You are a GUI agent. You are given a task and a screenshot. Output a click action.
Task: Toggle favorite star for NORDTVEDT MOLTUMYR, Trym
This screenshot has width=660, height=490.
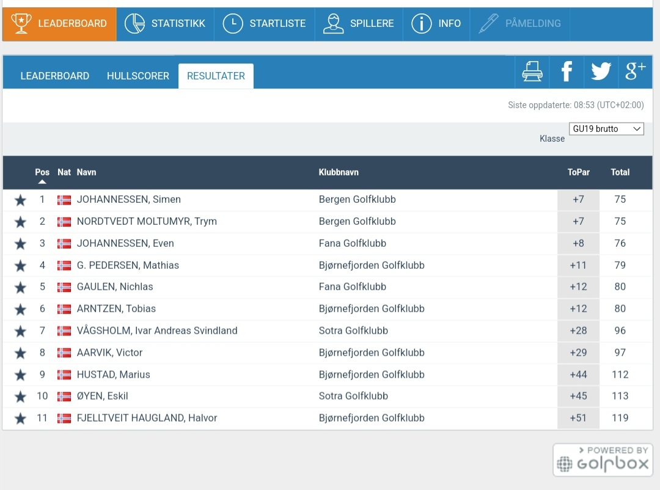click(x=20, y=222)
